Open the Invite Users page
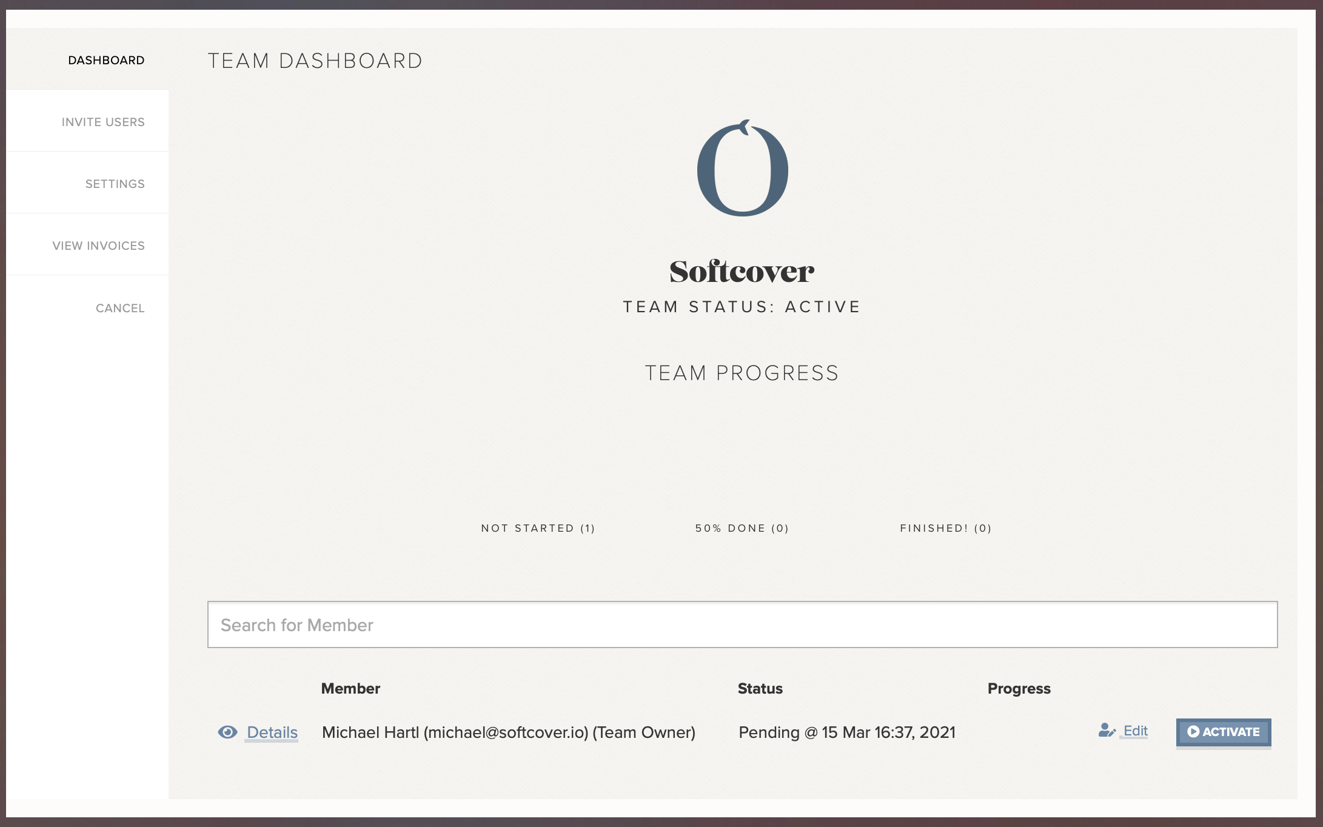The height and width of the screenshot is (827, 1323). click(x=102, y=121)
